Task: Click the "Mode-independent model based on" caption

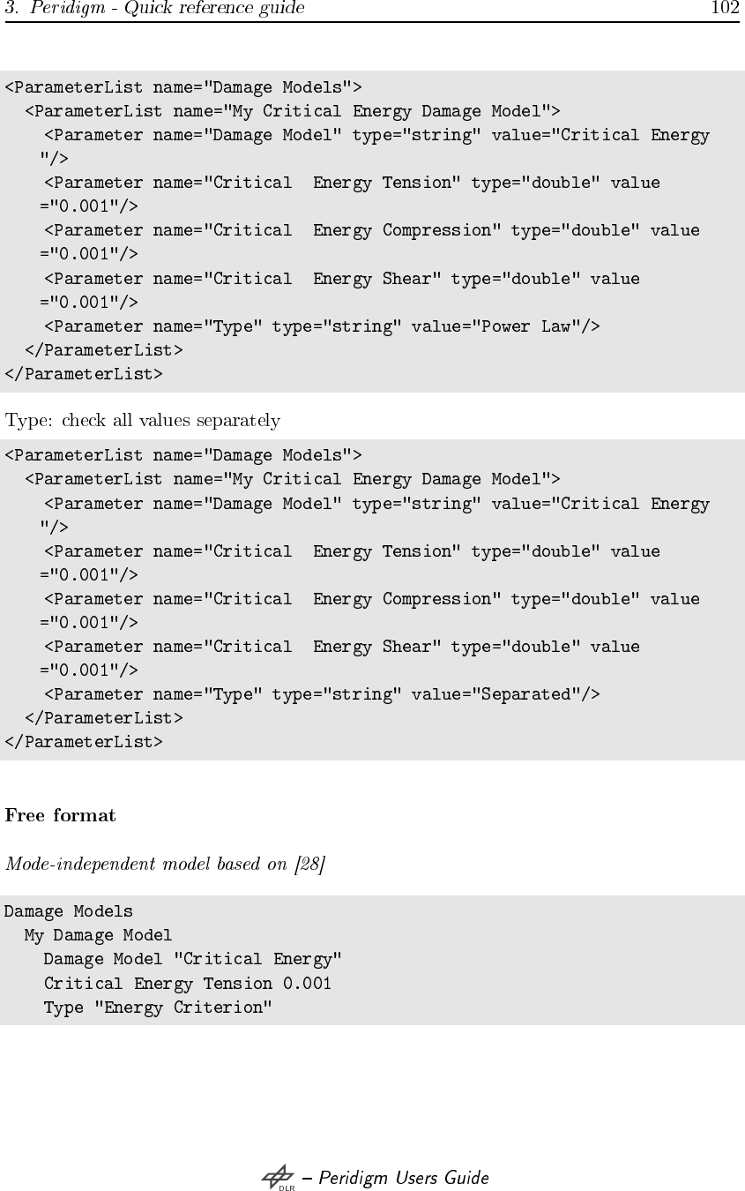Action: 149,863
